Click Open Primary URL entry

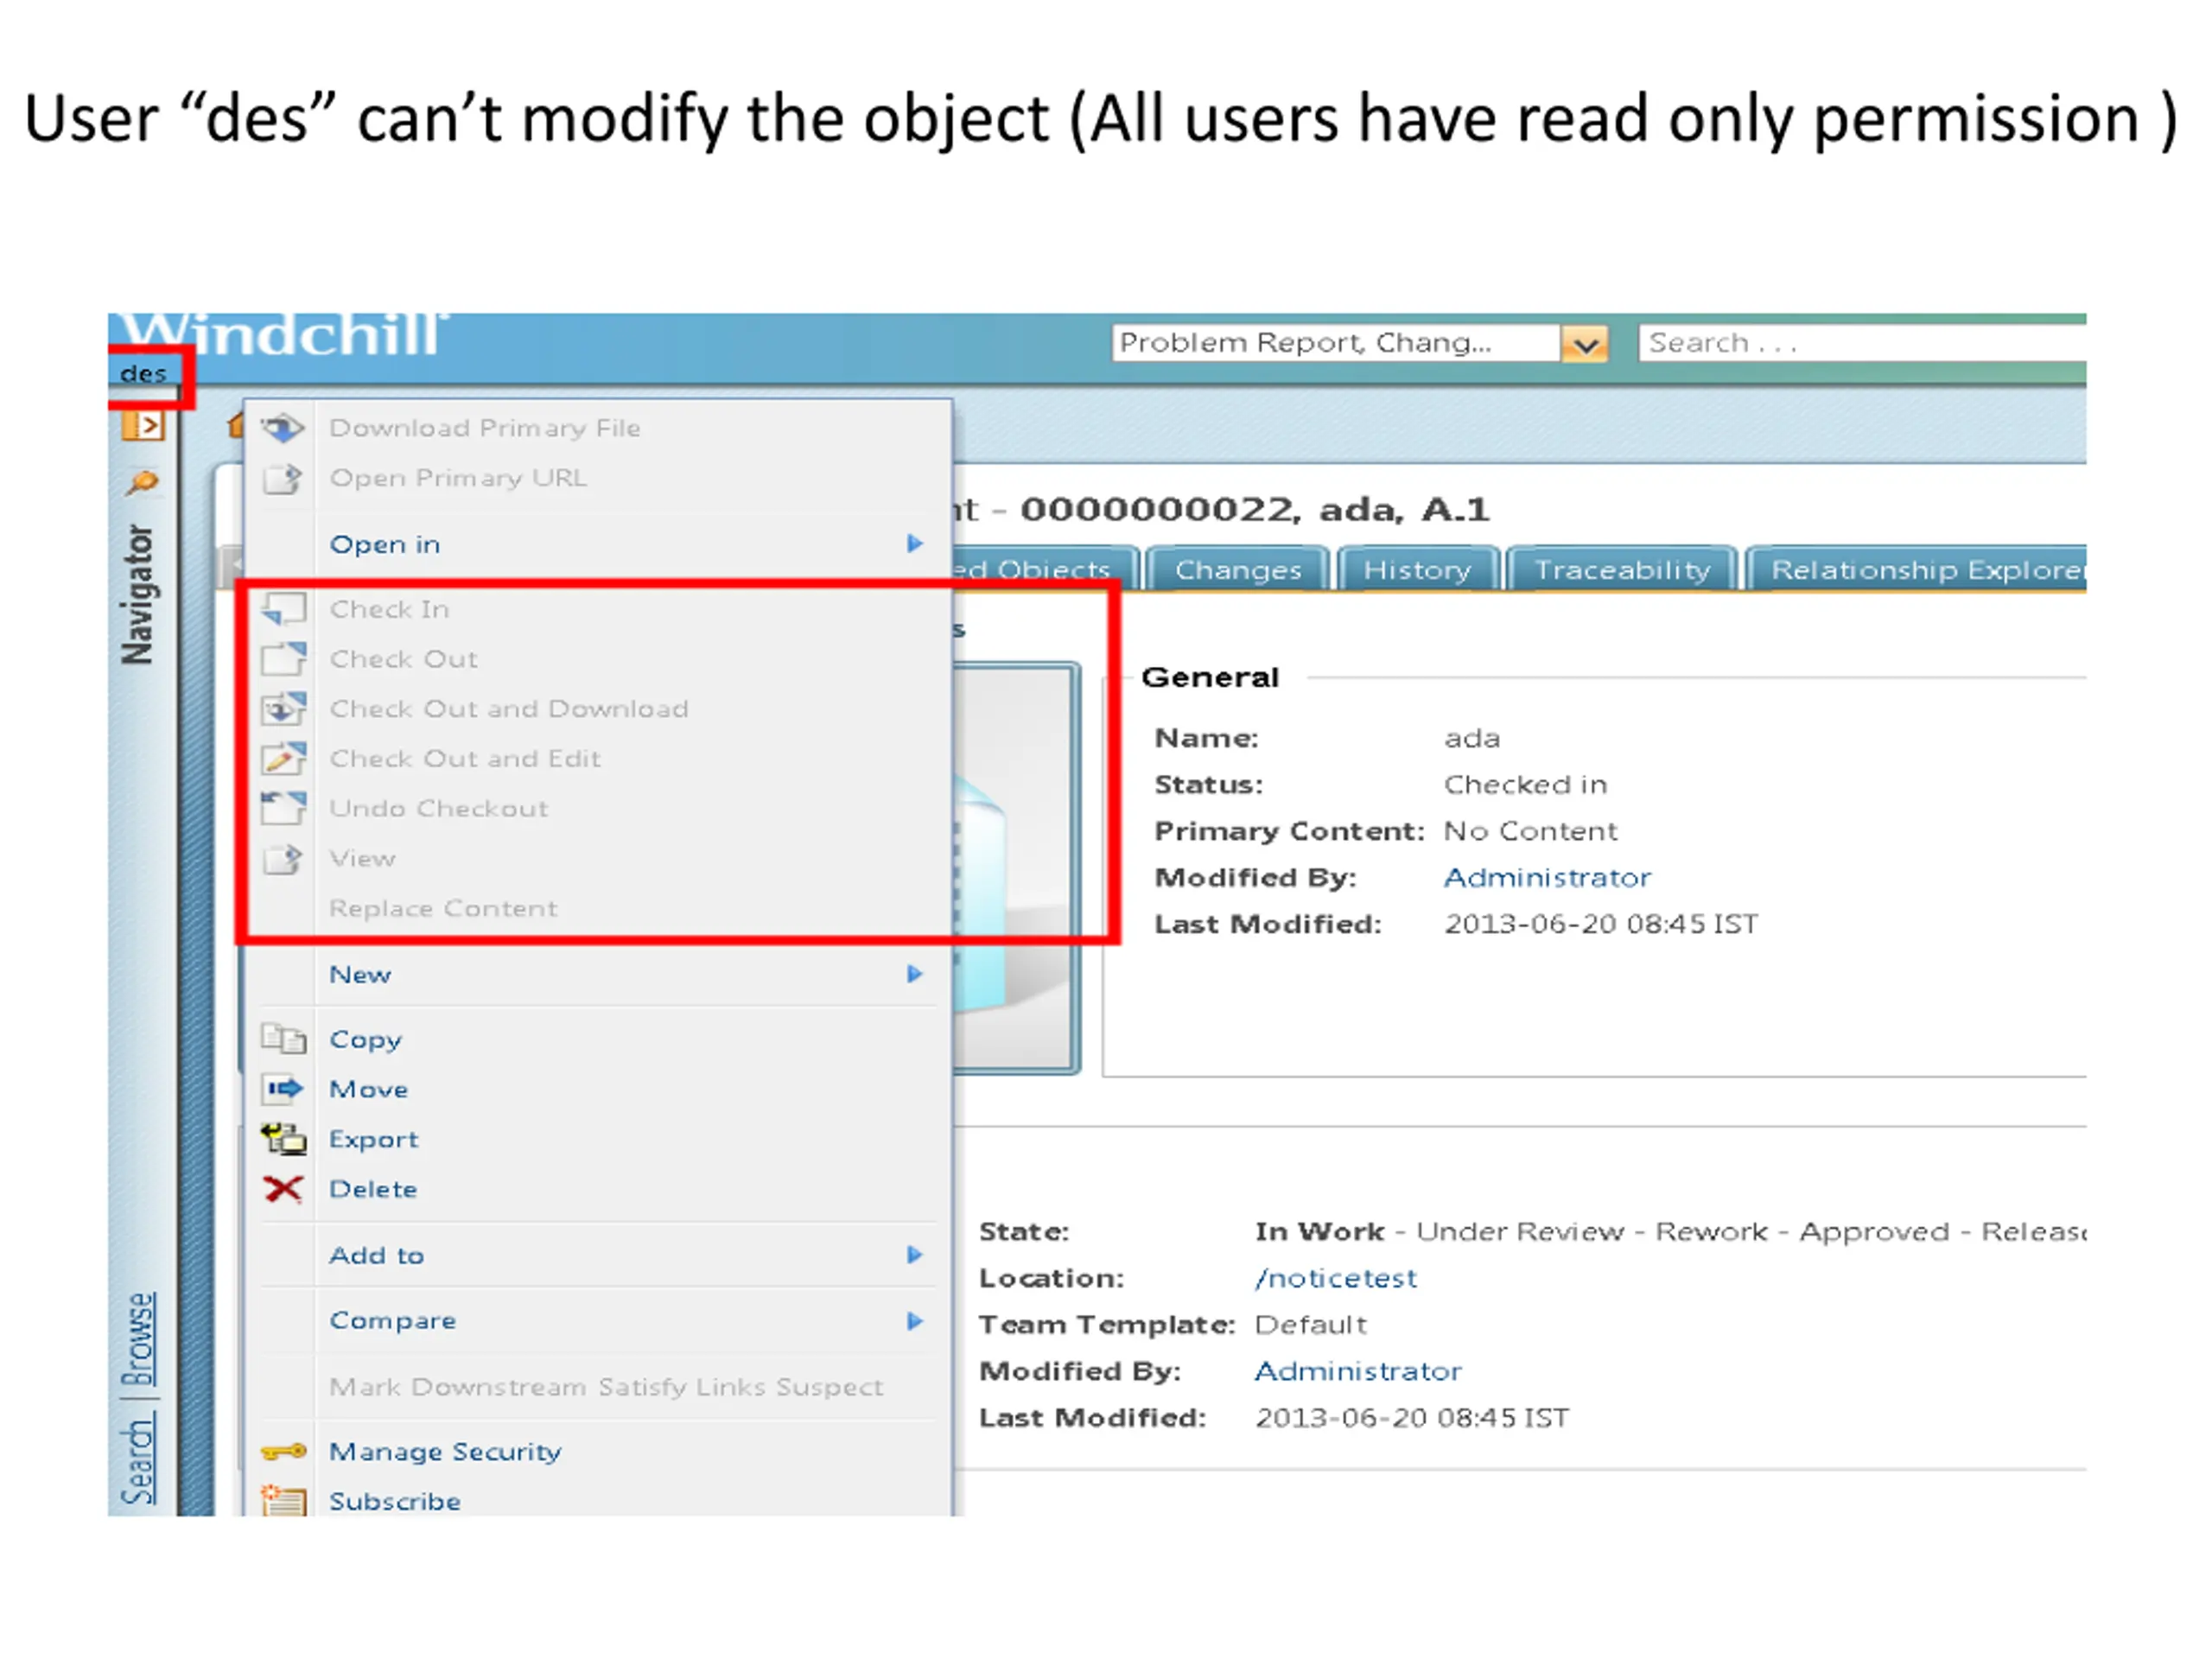point(458,478)
